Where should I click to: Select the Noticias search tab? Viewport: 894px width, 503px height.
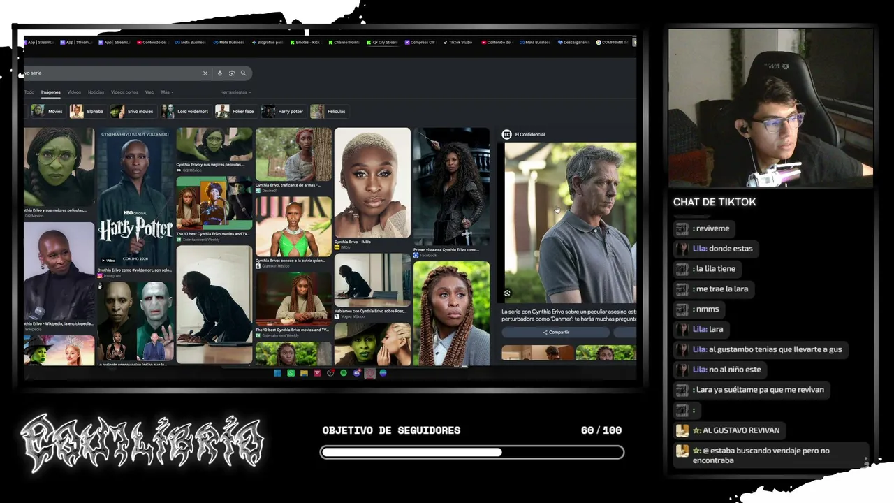(x=96, y=92)
